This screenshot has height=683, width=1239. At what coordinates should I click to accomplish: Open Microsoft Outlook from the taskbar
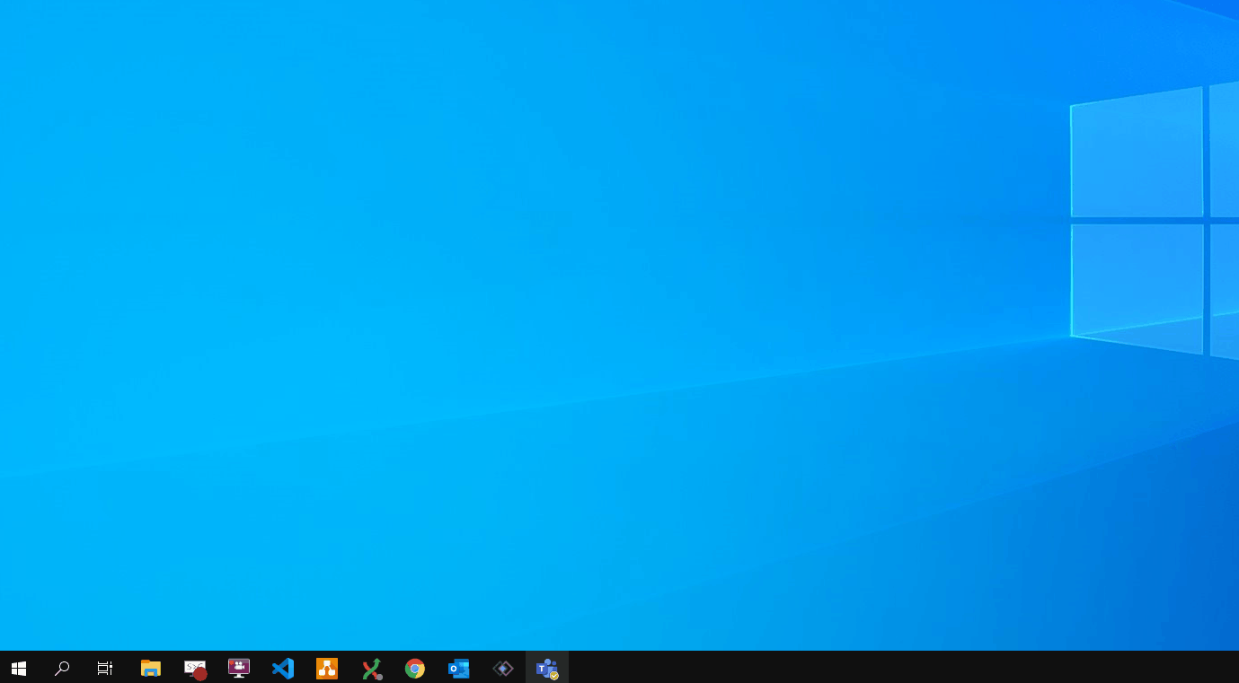(x=459, y=668)
